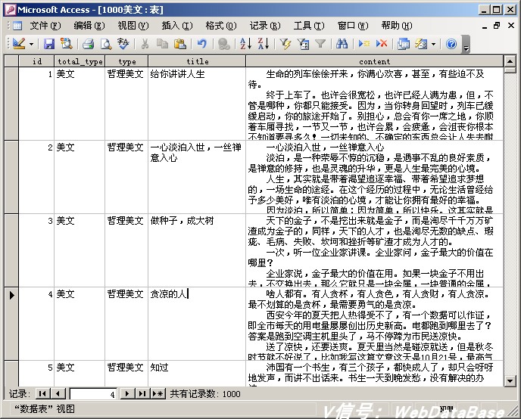521x419 pixels.
Task: Go to last record navigation button
Action: coord(142,394)
